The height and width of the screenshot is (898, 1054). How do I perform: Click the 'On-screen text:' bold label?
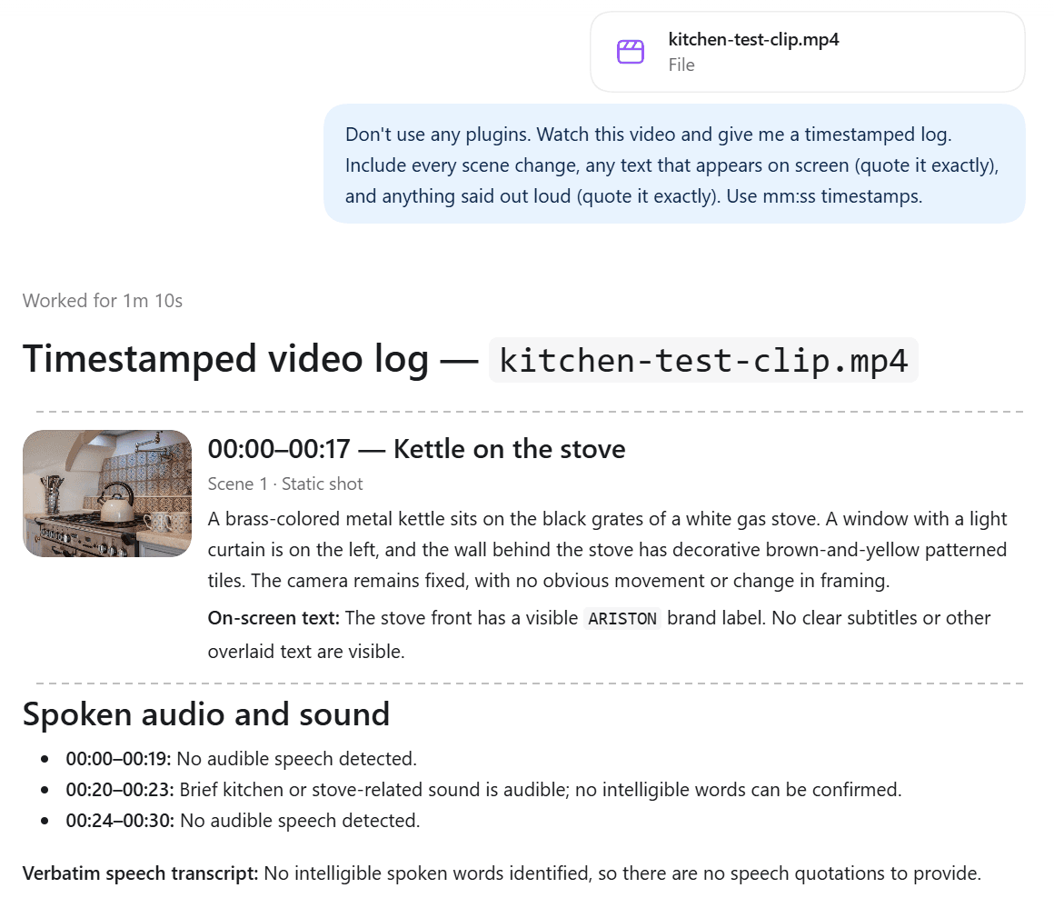tap(273, 618)
